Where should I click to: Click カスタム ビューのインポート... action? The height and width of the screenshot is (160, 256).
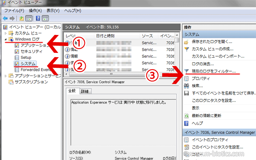(218, 56)
